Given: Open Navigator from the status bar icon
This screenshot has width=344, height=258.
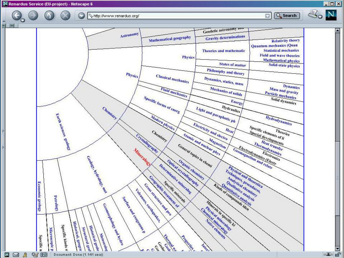Looking at the screenshot, I should pos(7,255).
